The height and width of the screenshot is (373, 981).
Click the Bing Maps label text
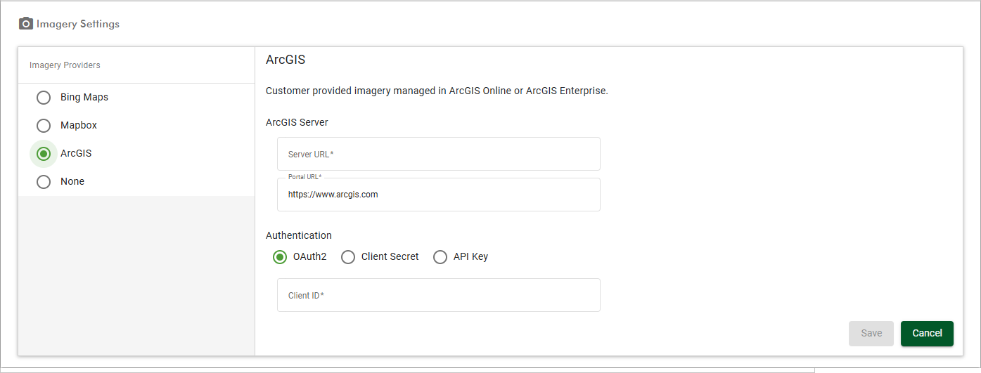click(x=84, y=97)
